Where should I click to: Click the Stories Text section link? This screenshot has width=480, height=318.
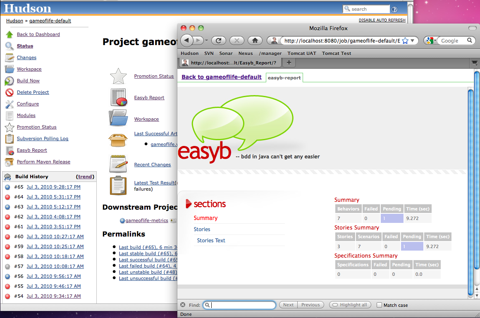211,241
